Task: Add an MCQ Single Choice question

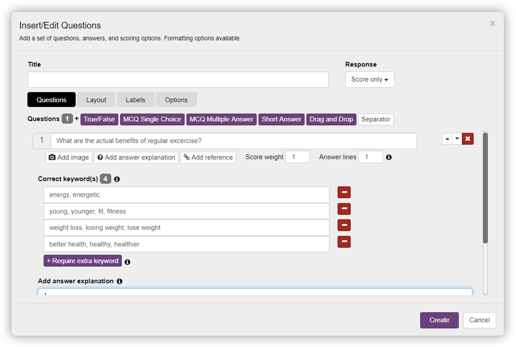Action: [152, 119]
